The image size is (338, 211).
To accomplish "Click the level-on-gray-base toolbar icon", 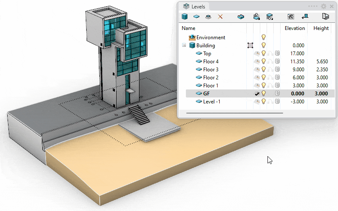I will pos(208,17).
